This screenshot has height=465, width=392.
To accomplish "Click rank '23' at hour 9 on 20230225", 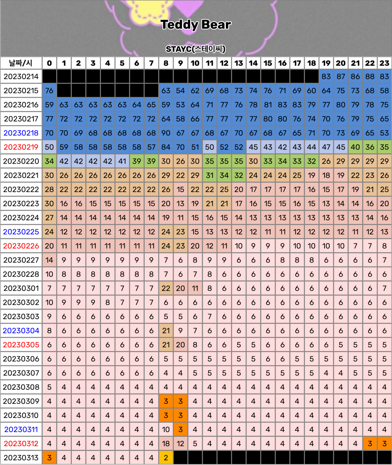I will (x=180, y=232).
